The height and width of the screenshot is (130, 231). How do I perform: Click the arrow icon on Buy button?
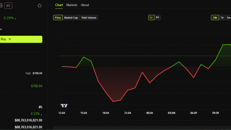click(10, 39)
